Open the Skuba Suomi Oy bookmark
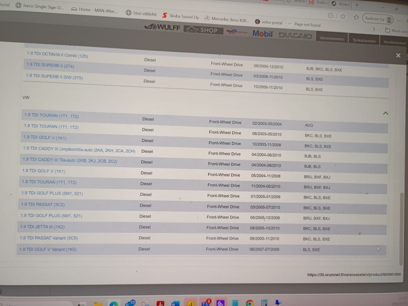Viewport: 408px width, 306px height. click(x=180, y=16)
